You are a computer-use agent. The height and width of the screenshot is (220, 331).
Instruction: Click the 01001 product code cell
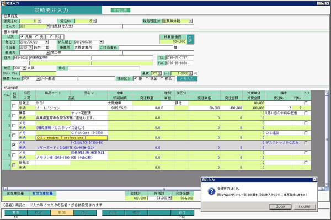53,103
